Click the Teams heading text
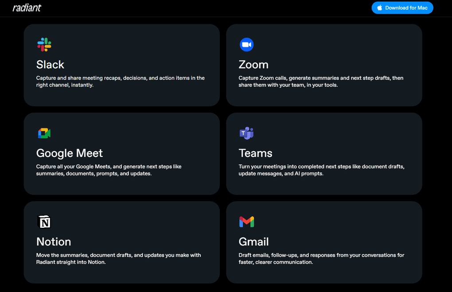Viewport: 452px width, 292px height. coord(256,153)
